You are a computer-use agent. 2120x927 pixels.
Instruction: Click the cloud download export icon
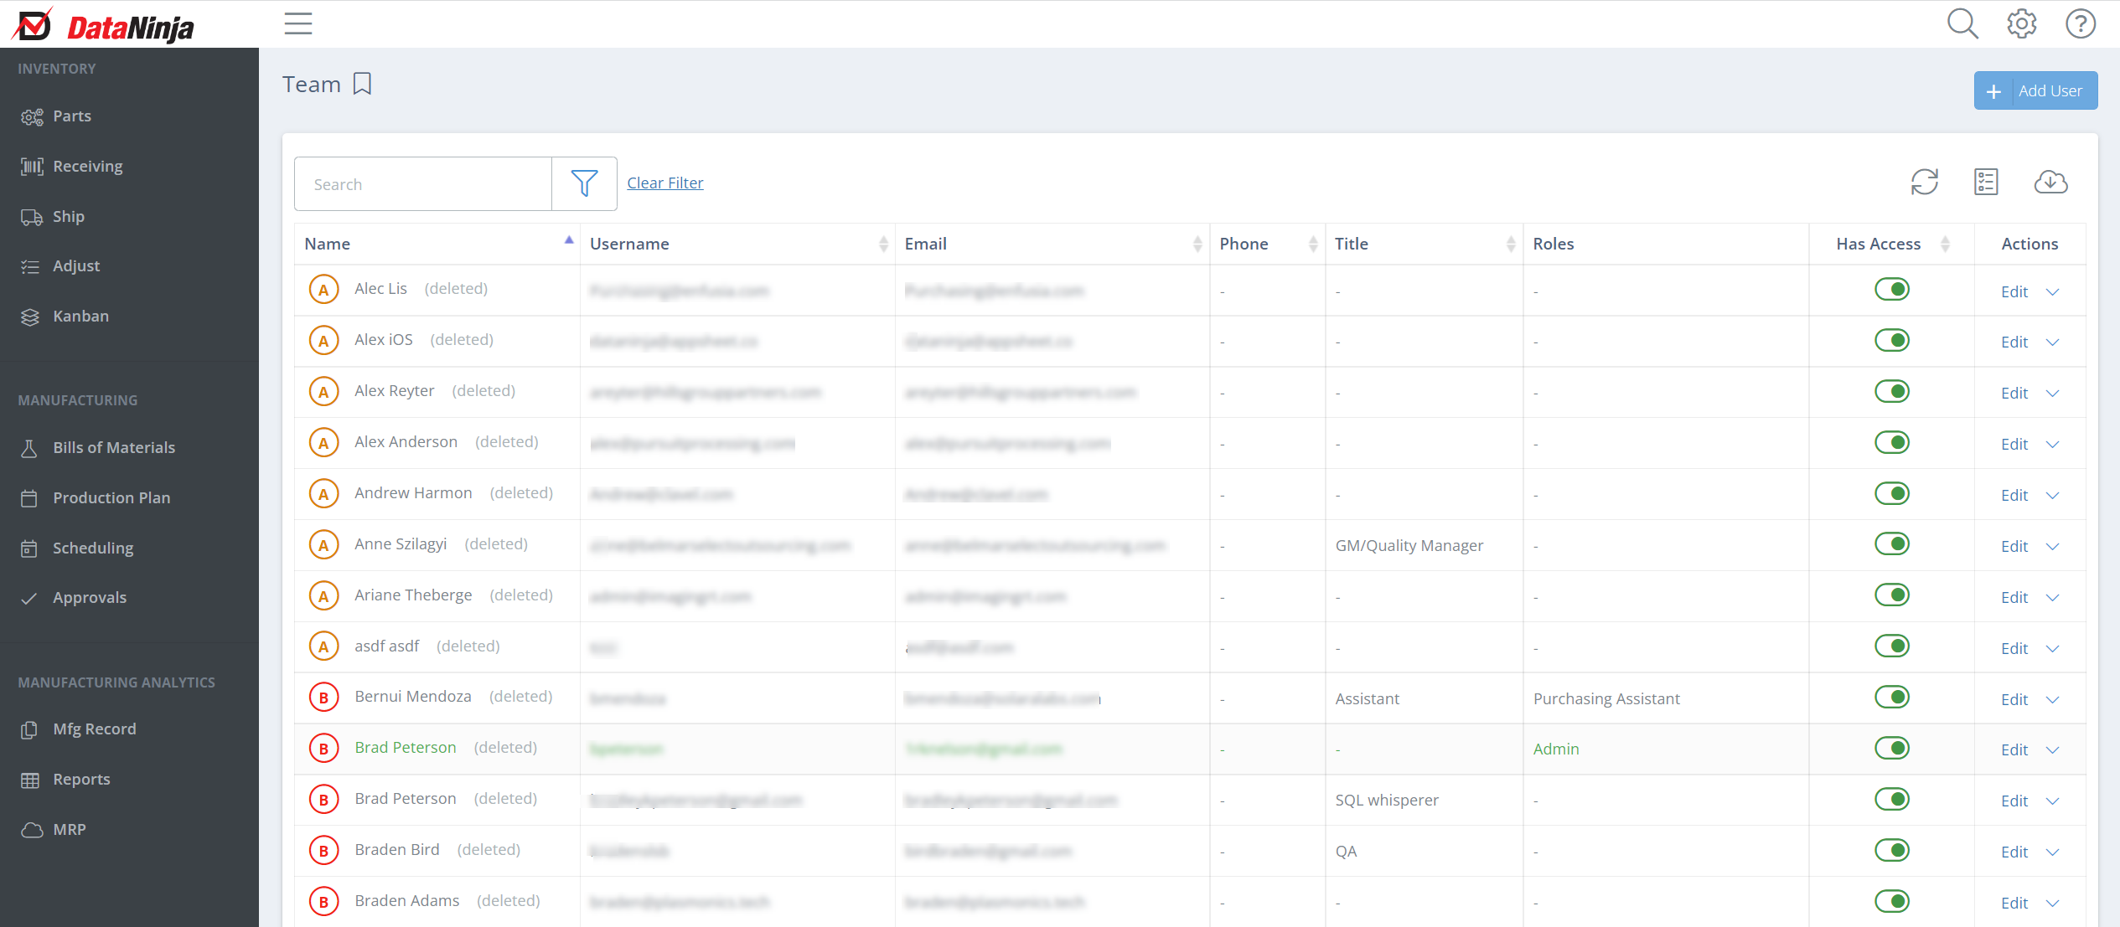point(2050,182)
